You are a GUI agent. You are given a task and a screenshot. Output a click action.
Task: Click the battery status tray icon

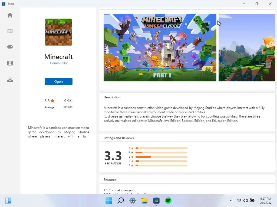tap(252, 201)
